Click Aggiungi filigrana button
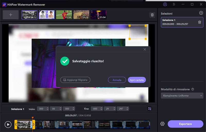Image resolution: width=206 pixels, height=132 pixels. 75,80
